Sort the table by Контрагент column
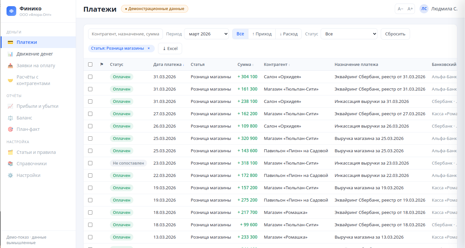This screenshot has width=465, height=248. click(277, 65)
